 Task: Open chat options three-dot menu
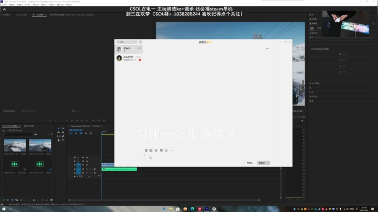pos(268,49)
